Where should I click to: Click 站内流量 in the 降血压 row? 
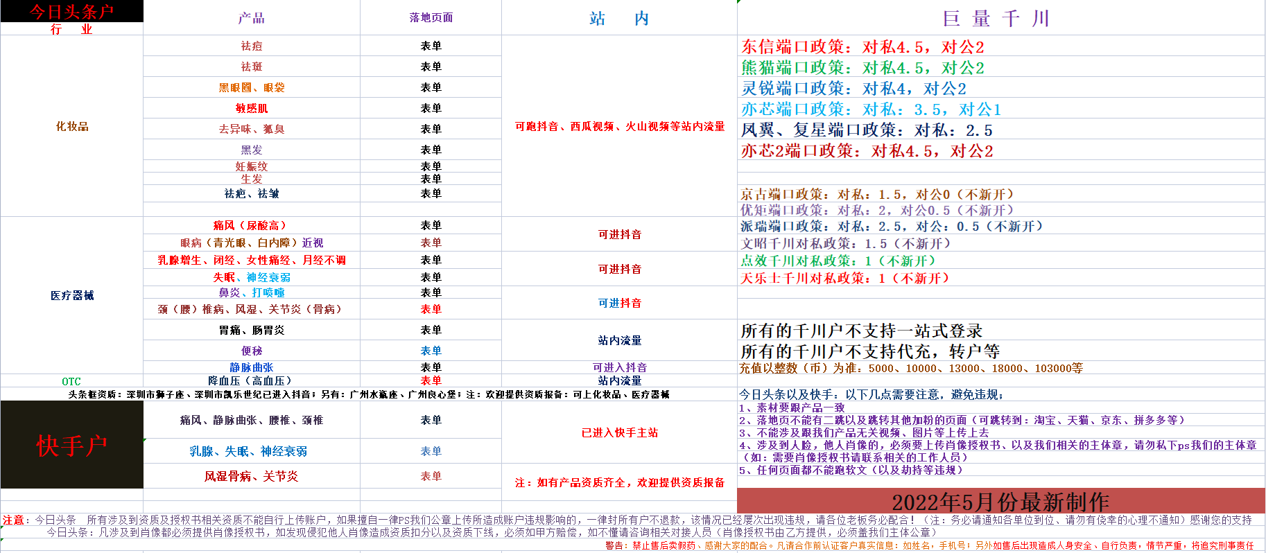coord(619,380)
